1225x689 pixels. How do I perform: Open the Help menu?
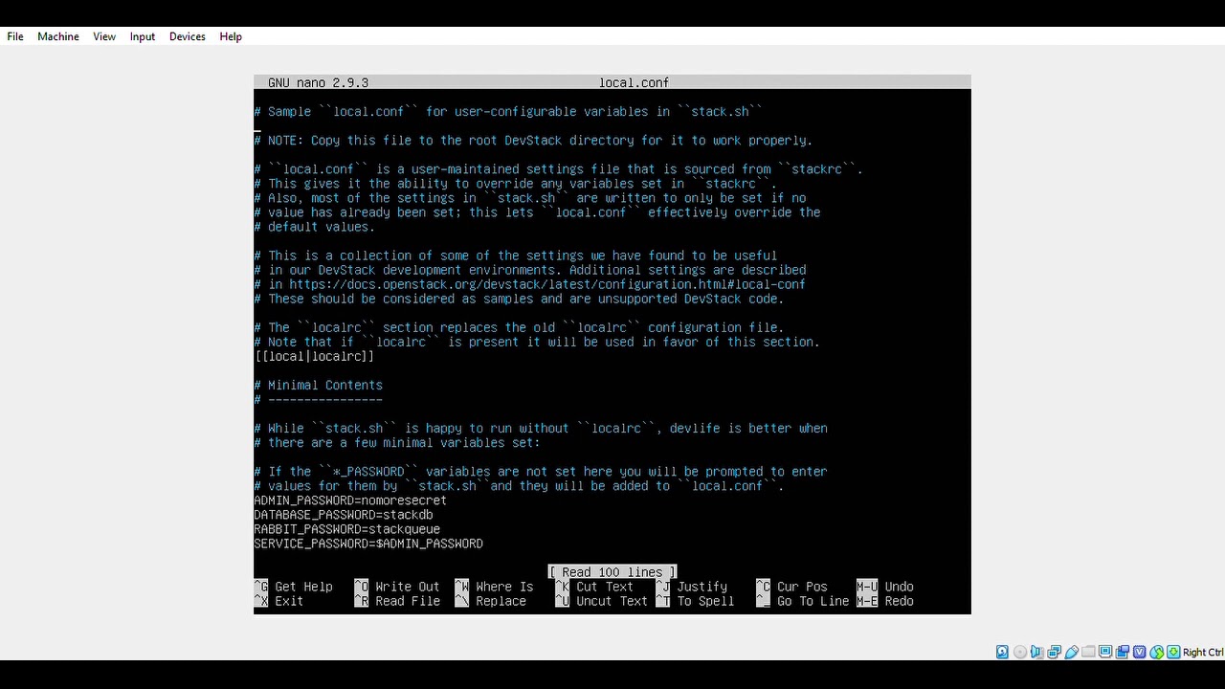[x=231, y=36]
